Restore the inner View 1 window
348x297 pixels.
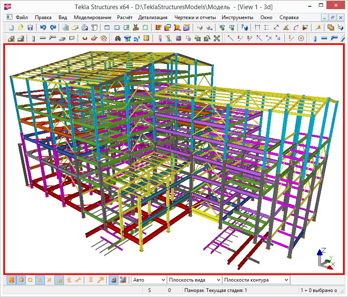(x=332, y=17)
